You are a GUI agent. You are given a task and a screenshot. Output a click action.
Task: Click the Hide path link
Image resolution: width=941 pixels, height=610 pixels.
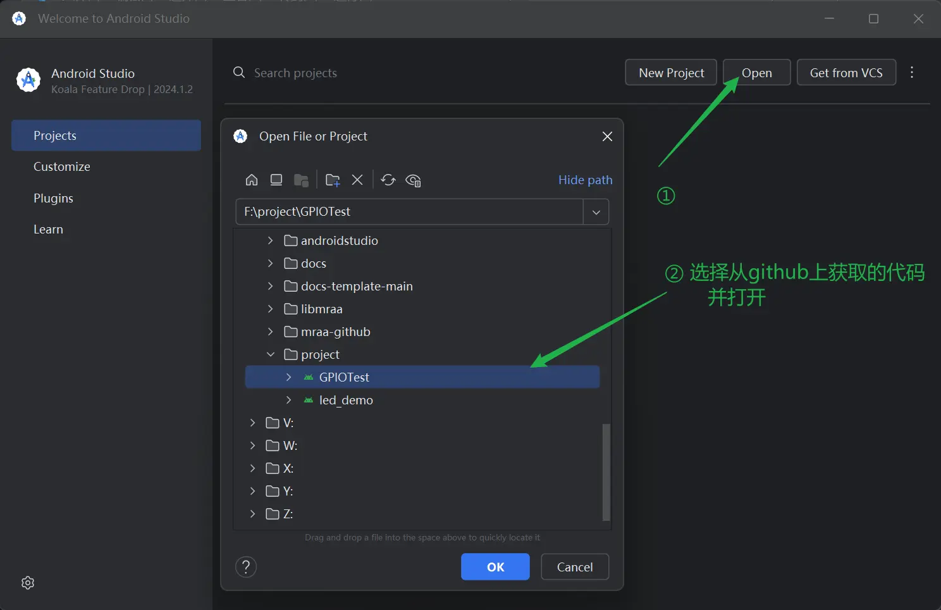(585, 180)
